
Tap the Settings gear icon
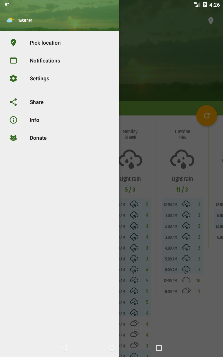13,78
